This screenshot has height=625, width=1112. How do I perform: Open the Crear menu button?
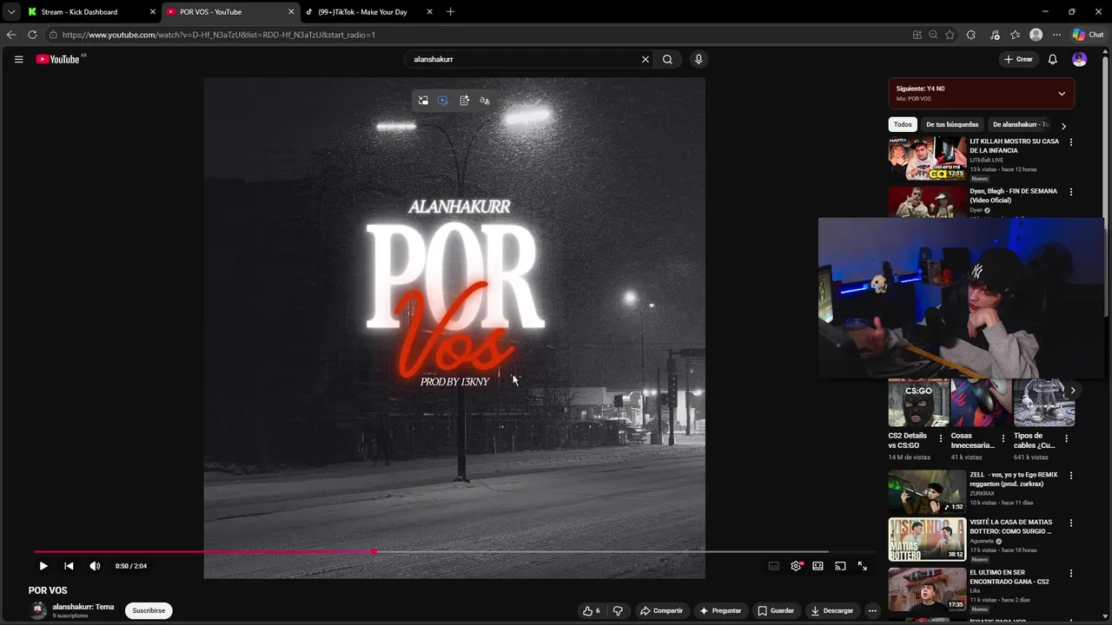point(1018,59)
